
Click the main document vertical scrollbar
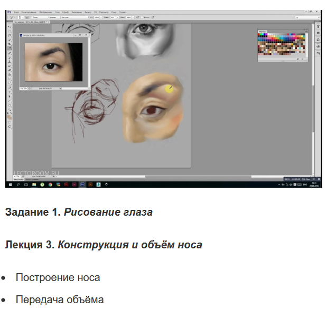(313, 109)
